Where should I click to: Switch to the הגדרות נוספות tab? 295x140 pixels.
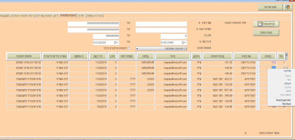coord(95,15)
